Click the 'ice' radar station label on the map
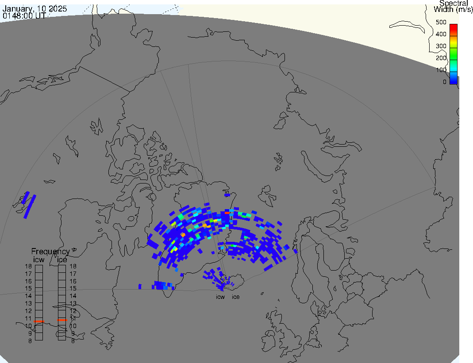This screenshot has width=473, height=363. click(235, 297)
